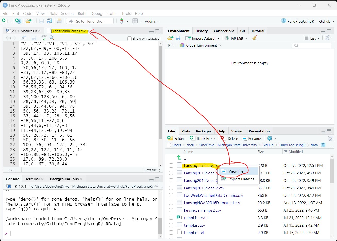337x241 pixels.
Task: Check the box for tempList.rdata
Action: pos(171,218)
